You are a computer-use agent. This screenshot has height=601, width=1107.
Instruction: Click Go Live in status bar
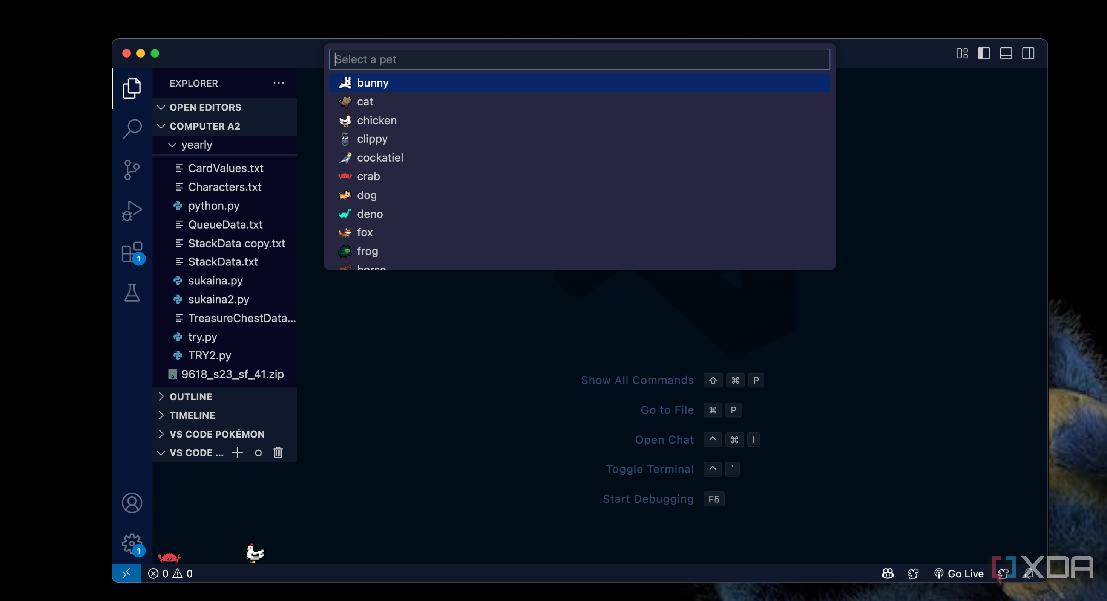[959, 574]
